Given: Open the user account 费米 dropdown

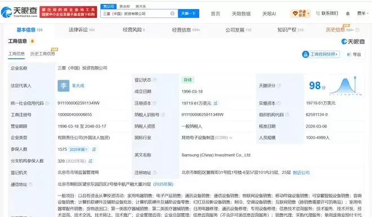Looking at the screenshot, I should click(x=363, y=14).
